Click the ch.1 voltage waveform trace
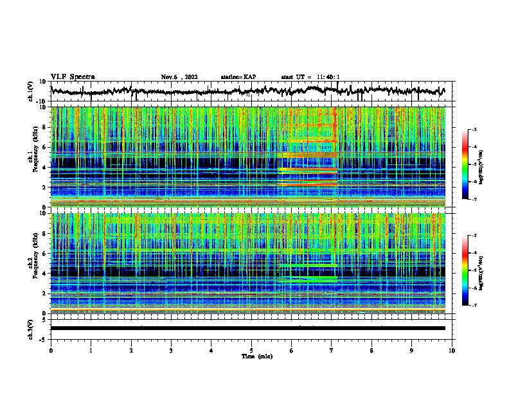 point(247,91)
